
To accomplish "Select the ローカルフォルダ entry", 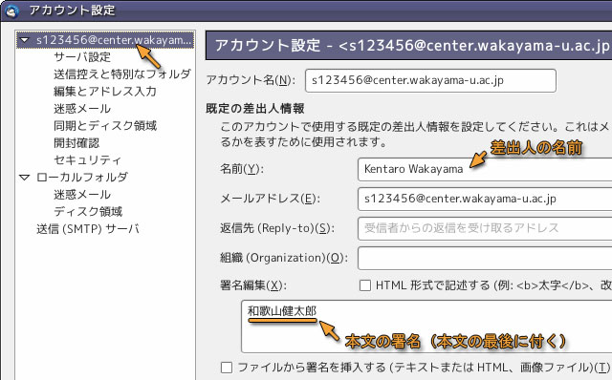I will (x=82, y=177).
